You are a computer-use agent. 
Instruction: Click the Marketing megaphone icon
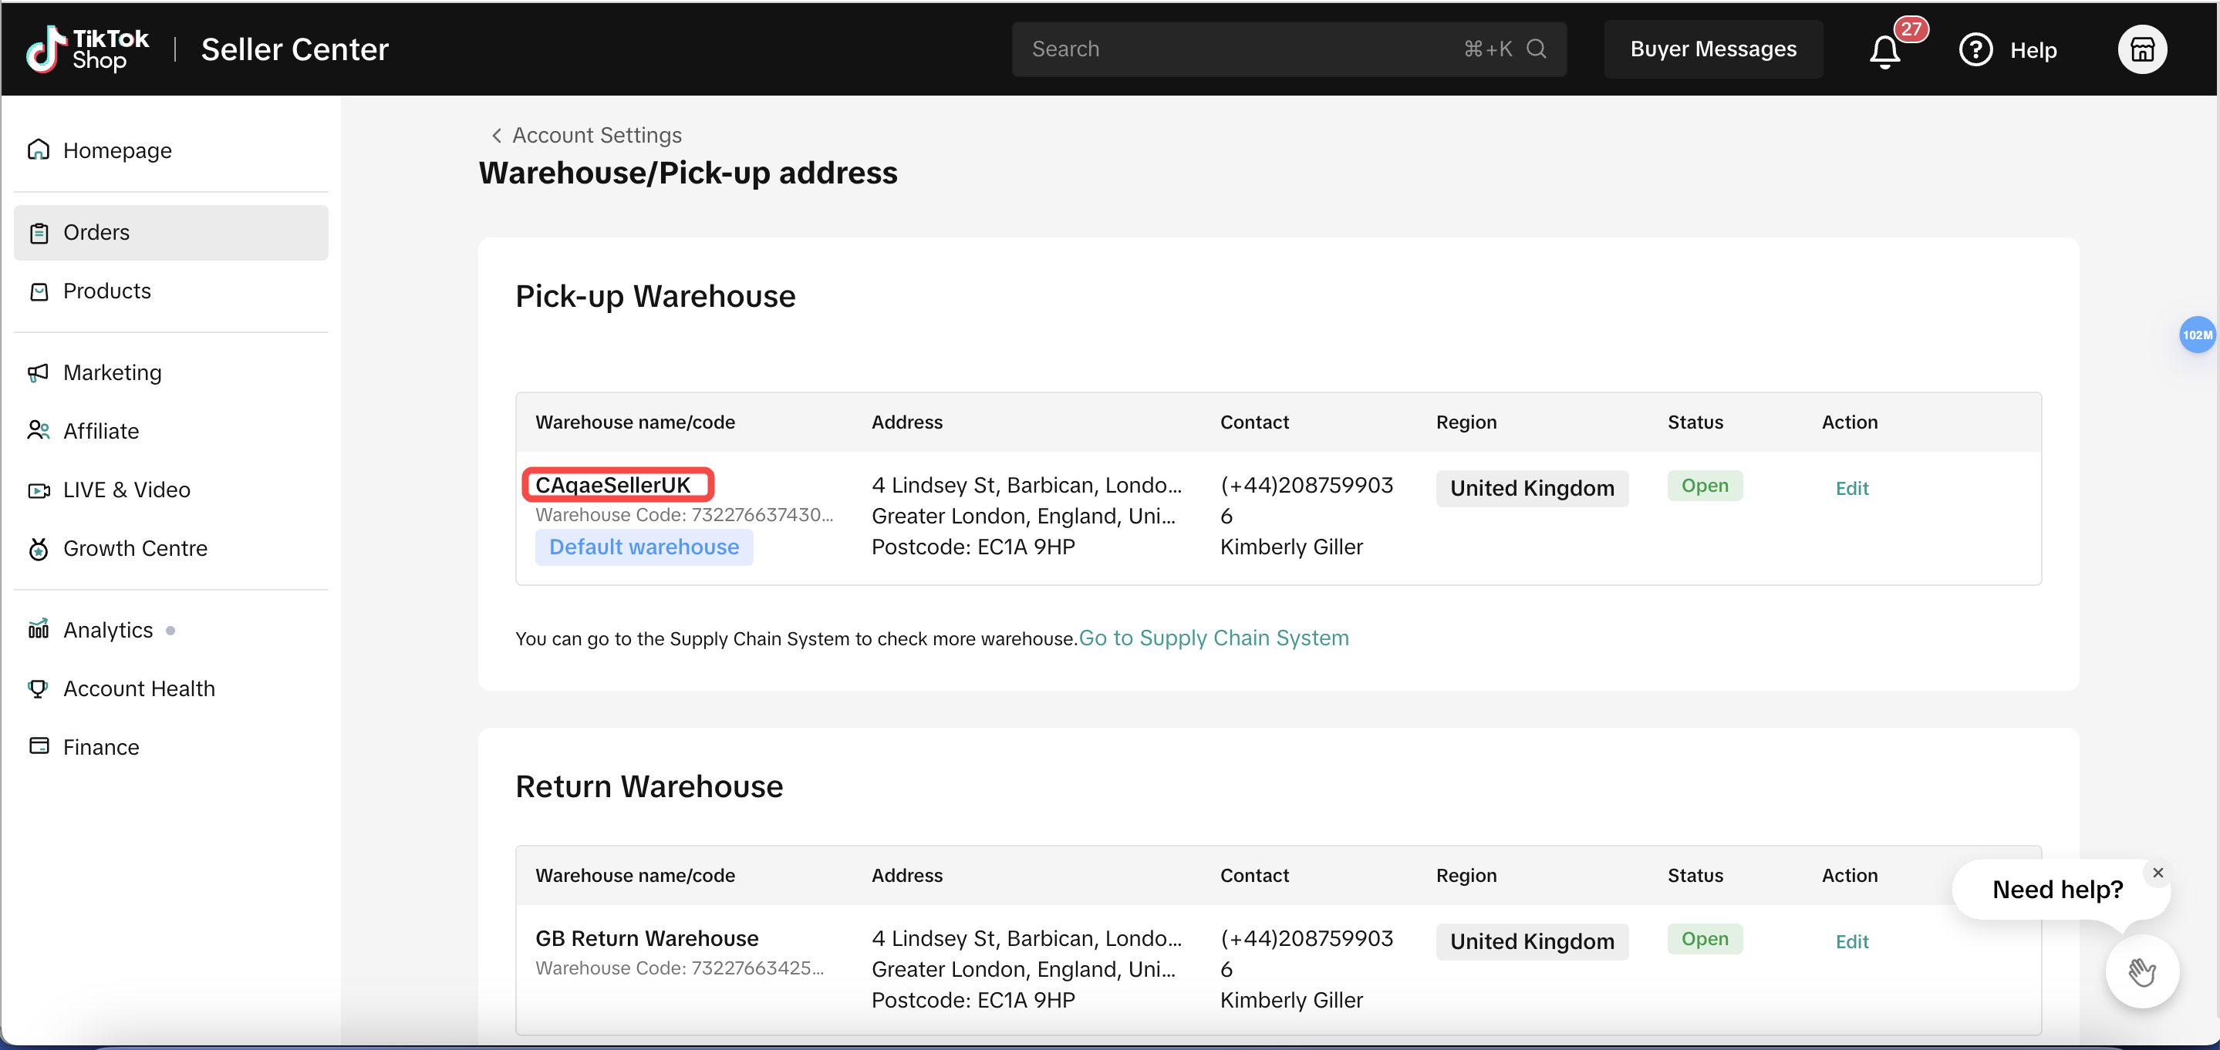38,372
